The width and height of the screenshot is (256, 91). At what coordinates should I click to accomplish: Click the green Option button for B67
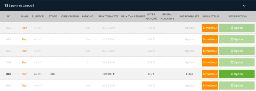click(x=237, y=74)
